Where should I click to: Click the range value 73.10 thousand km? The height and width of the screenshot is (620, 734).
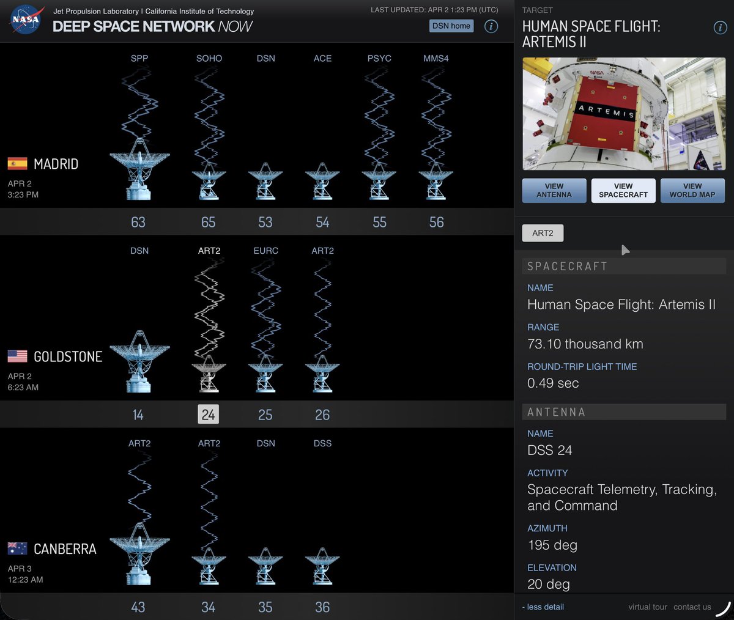click(x=585, y=344)
